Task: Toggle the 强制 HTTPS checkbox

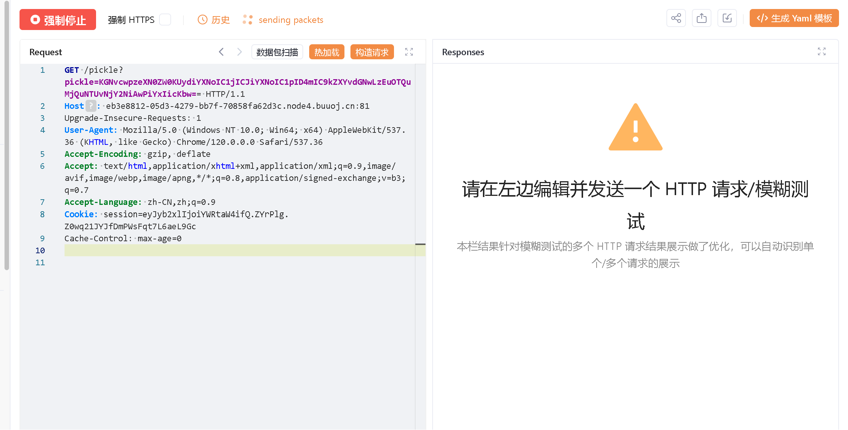Action: click(x=165, y=20)
